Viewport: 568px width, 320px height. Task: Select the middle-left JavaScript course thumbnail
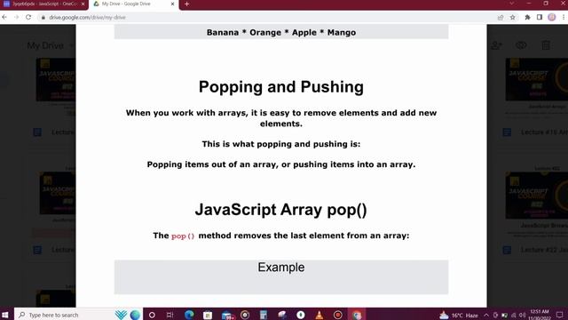[58, 194]
